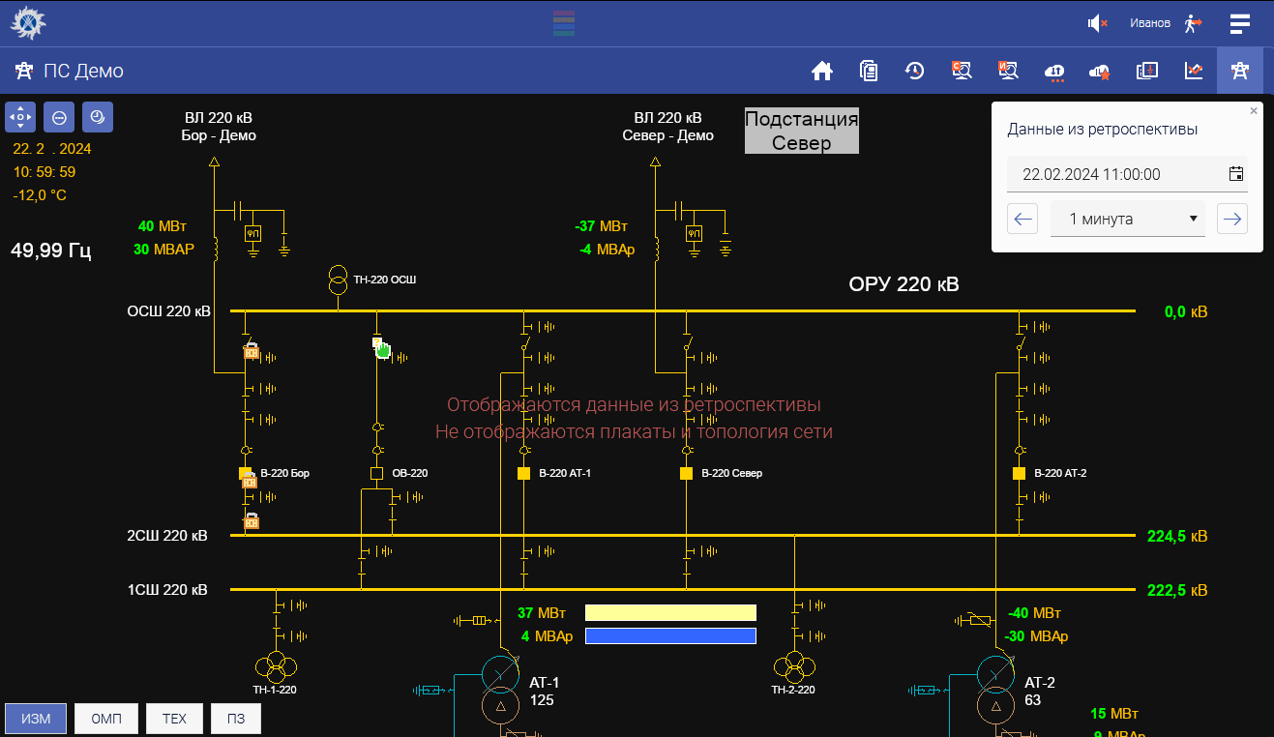The width and height of the screenshot is (1274, 737).
Task: Open the history clock icon in toolbar
Action: coord(914,71)
